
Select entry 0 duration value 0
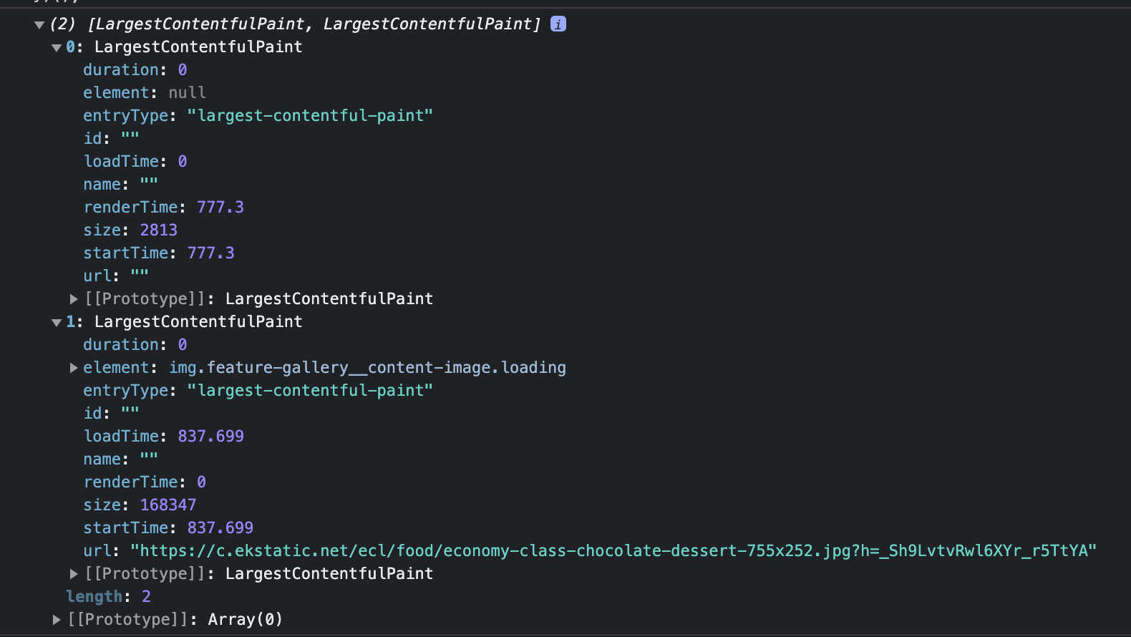[183, 69]
